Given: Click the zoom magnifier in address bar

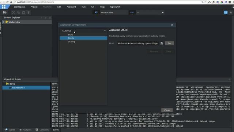Looking at the screenshot, I should 202,2.
